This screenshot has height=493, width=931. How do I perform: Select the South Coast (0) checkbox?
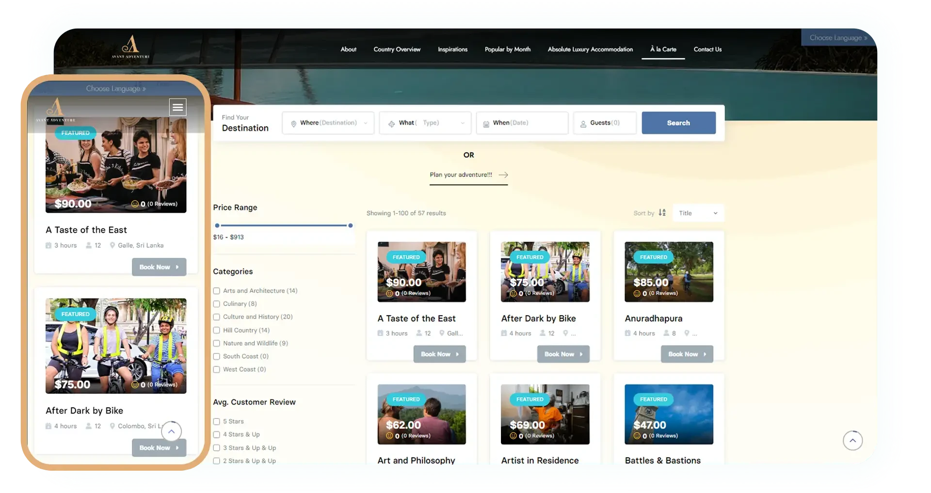(x=217, y=356)
